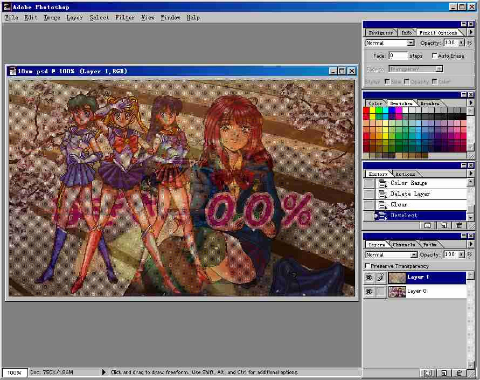Open the Window menu
Image resolution: width=480 pixels, height=380 pixels.
(x=170, y=18)
